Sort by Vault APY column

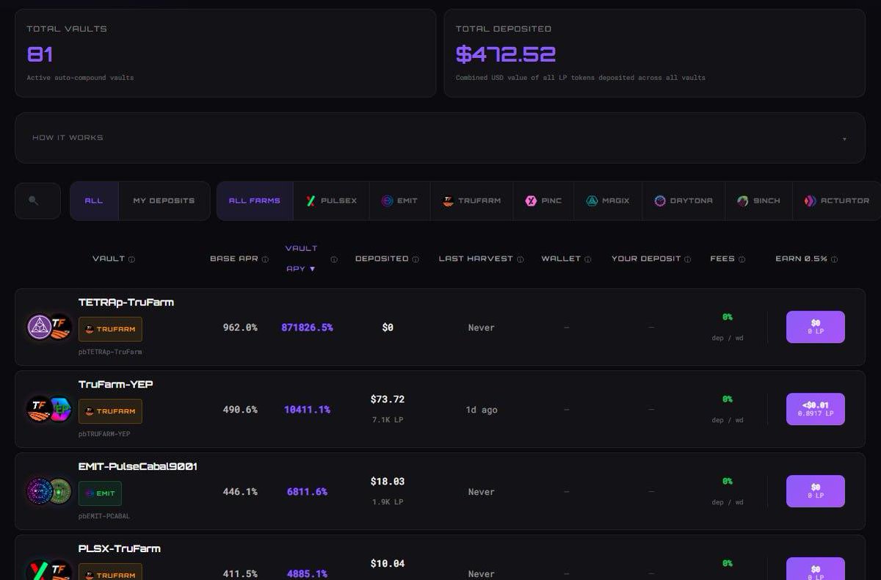301,258
